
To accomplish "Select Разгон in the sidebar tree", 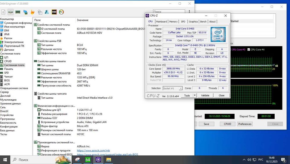I will (x=8, y=38).
